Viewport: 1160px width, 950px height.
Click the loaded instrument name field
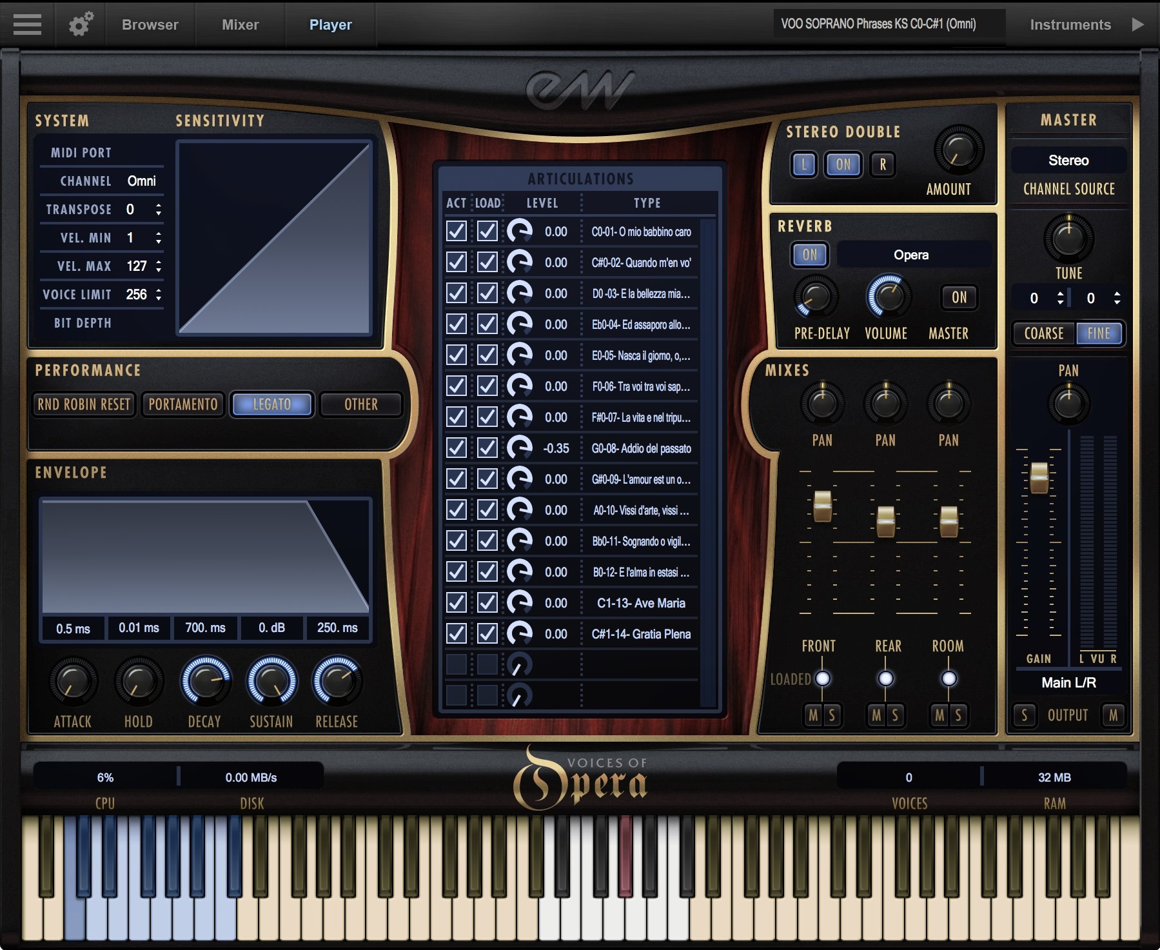pos(890,25)
